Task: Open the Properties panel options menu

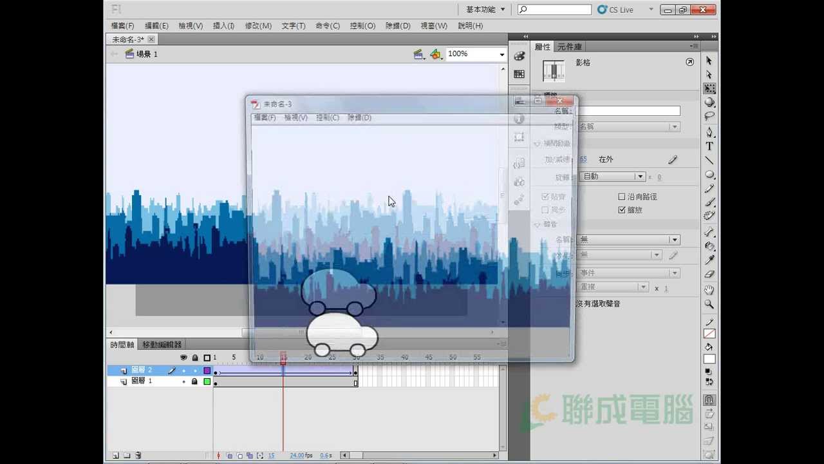Action: pyautogui.click(x=693, y=46)
